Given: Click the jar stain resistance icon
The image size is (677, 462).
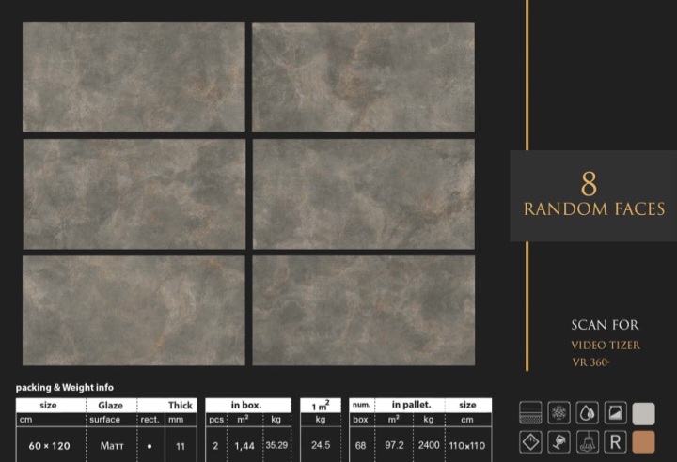Looking at the screenshot, I should 616,413.
